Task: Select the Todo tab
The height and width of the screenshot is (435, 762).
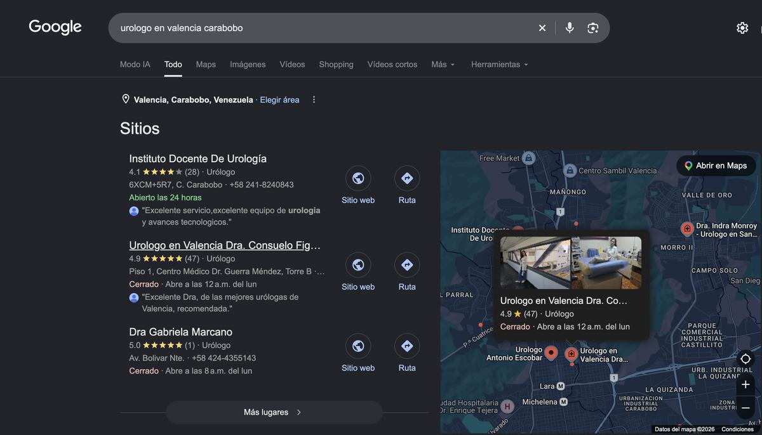Action: point(173,64)
